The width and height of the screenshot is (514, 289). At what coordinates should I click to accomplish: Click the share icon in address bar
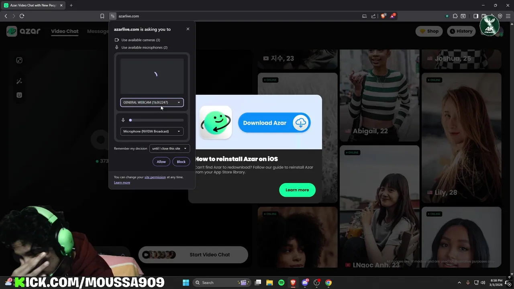(373, 16)
